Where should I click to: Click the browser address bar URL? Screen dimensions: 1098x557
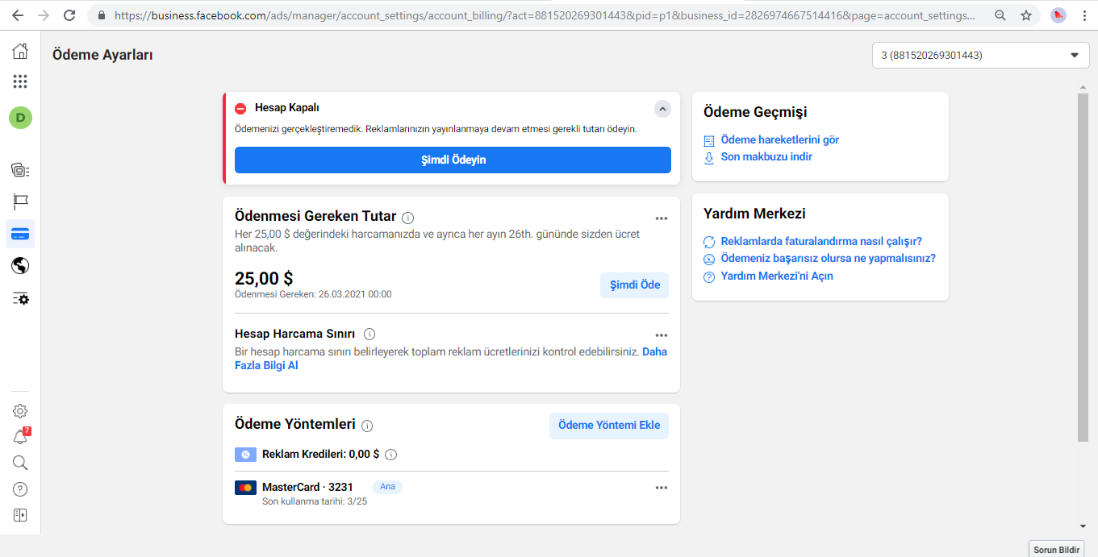click(545, 15)
